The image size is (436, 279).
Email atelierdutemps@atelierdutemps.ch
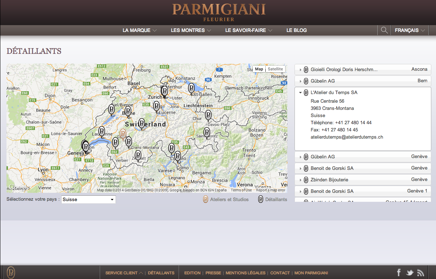point(347,137)
